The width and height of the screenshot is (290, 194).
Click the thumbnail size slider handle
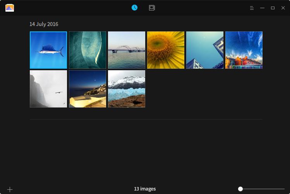240,189
